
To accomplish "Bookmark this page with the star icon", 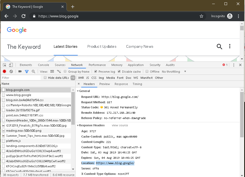I will click(x=201, y=16).
